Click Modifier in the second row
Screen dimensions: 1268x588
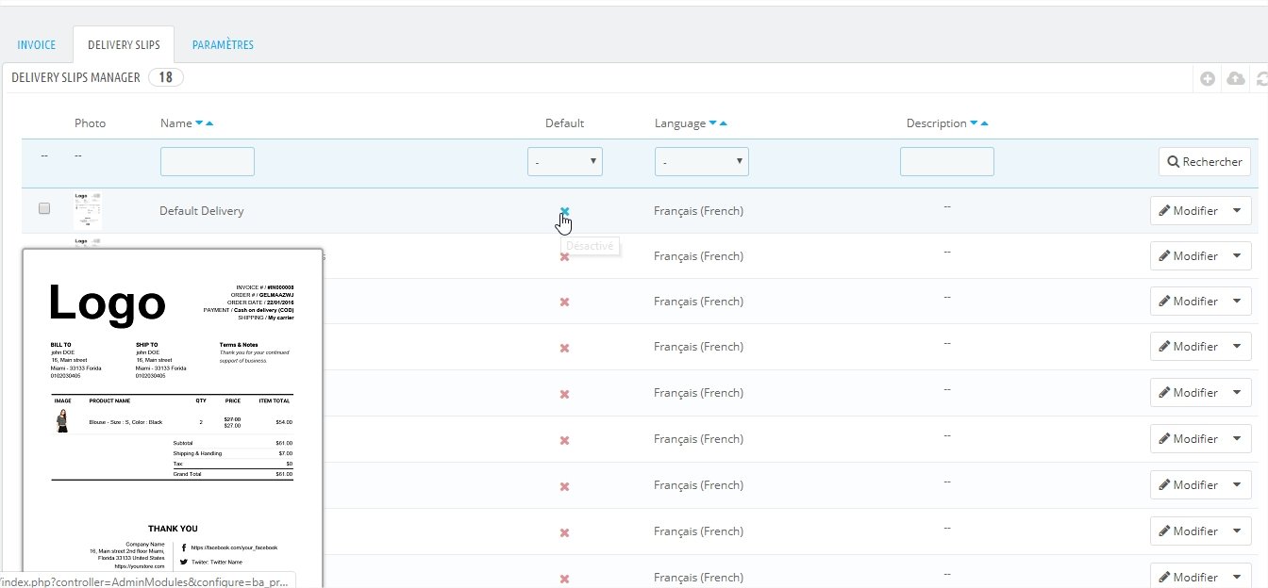[x=1188, y=256]
